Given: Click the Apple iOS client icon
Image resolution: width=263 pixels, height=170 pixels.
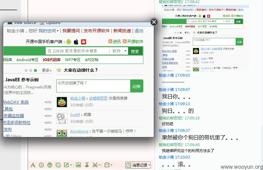Looking at the screenshot, I should coord(76,42).
